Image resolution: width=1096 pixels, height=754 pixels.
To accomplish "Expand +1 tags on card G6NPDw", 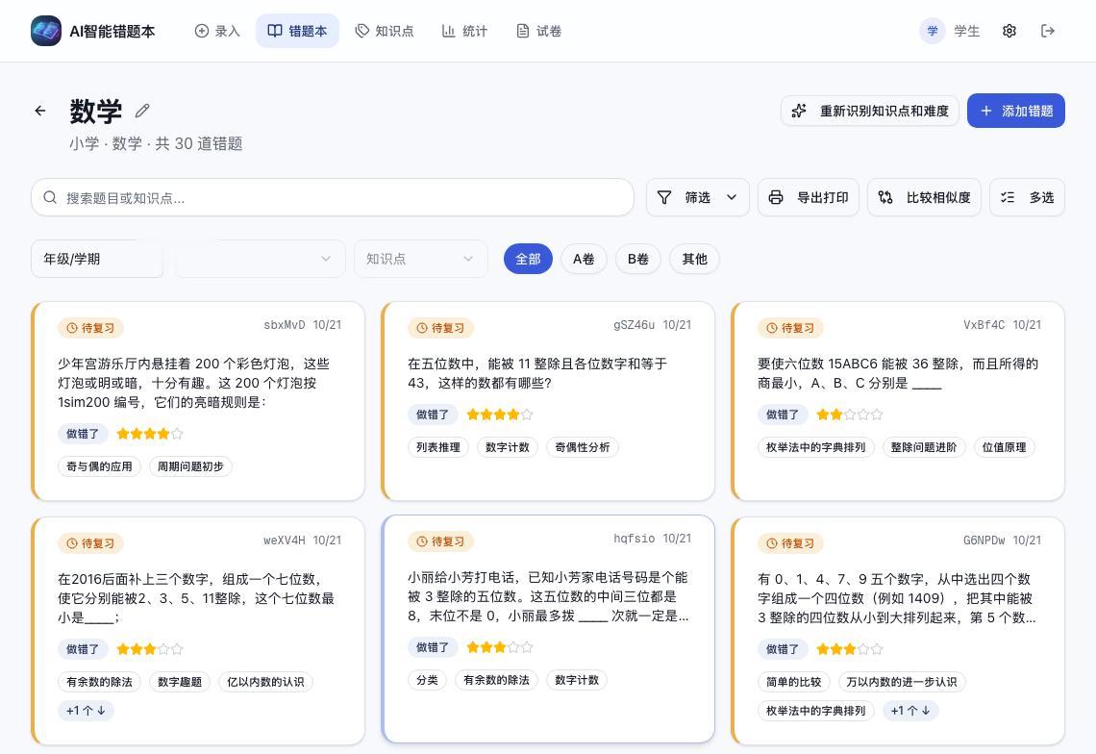I will click(910, 710).
